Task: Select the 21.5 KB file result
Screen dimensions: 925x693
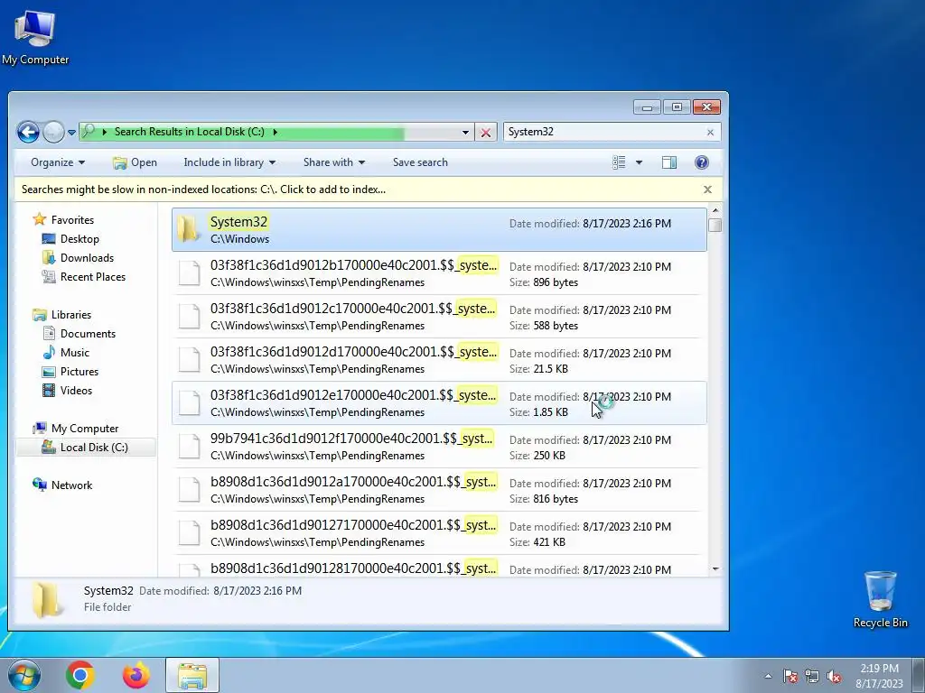Action: click(x=439, y=360)
